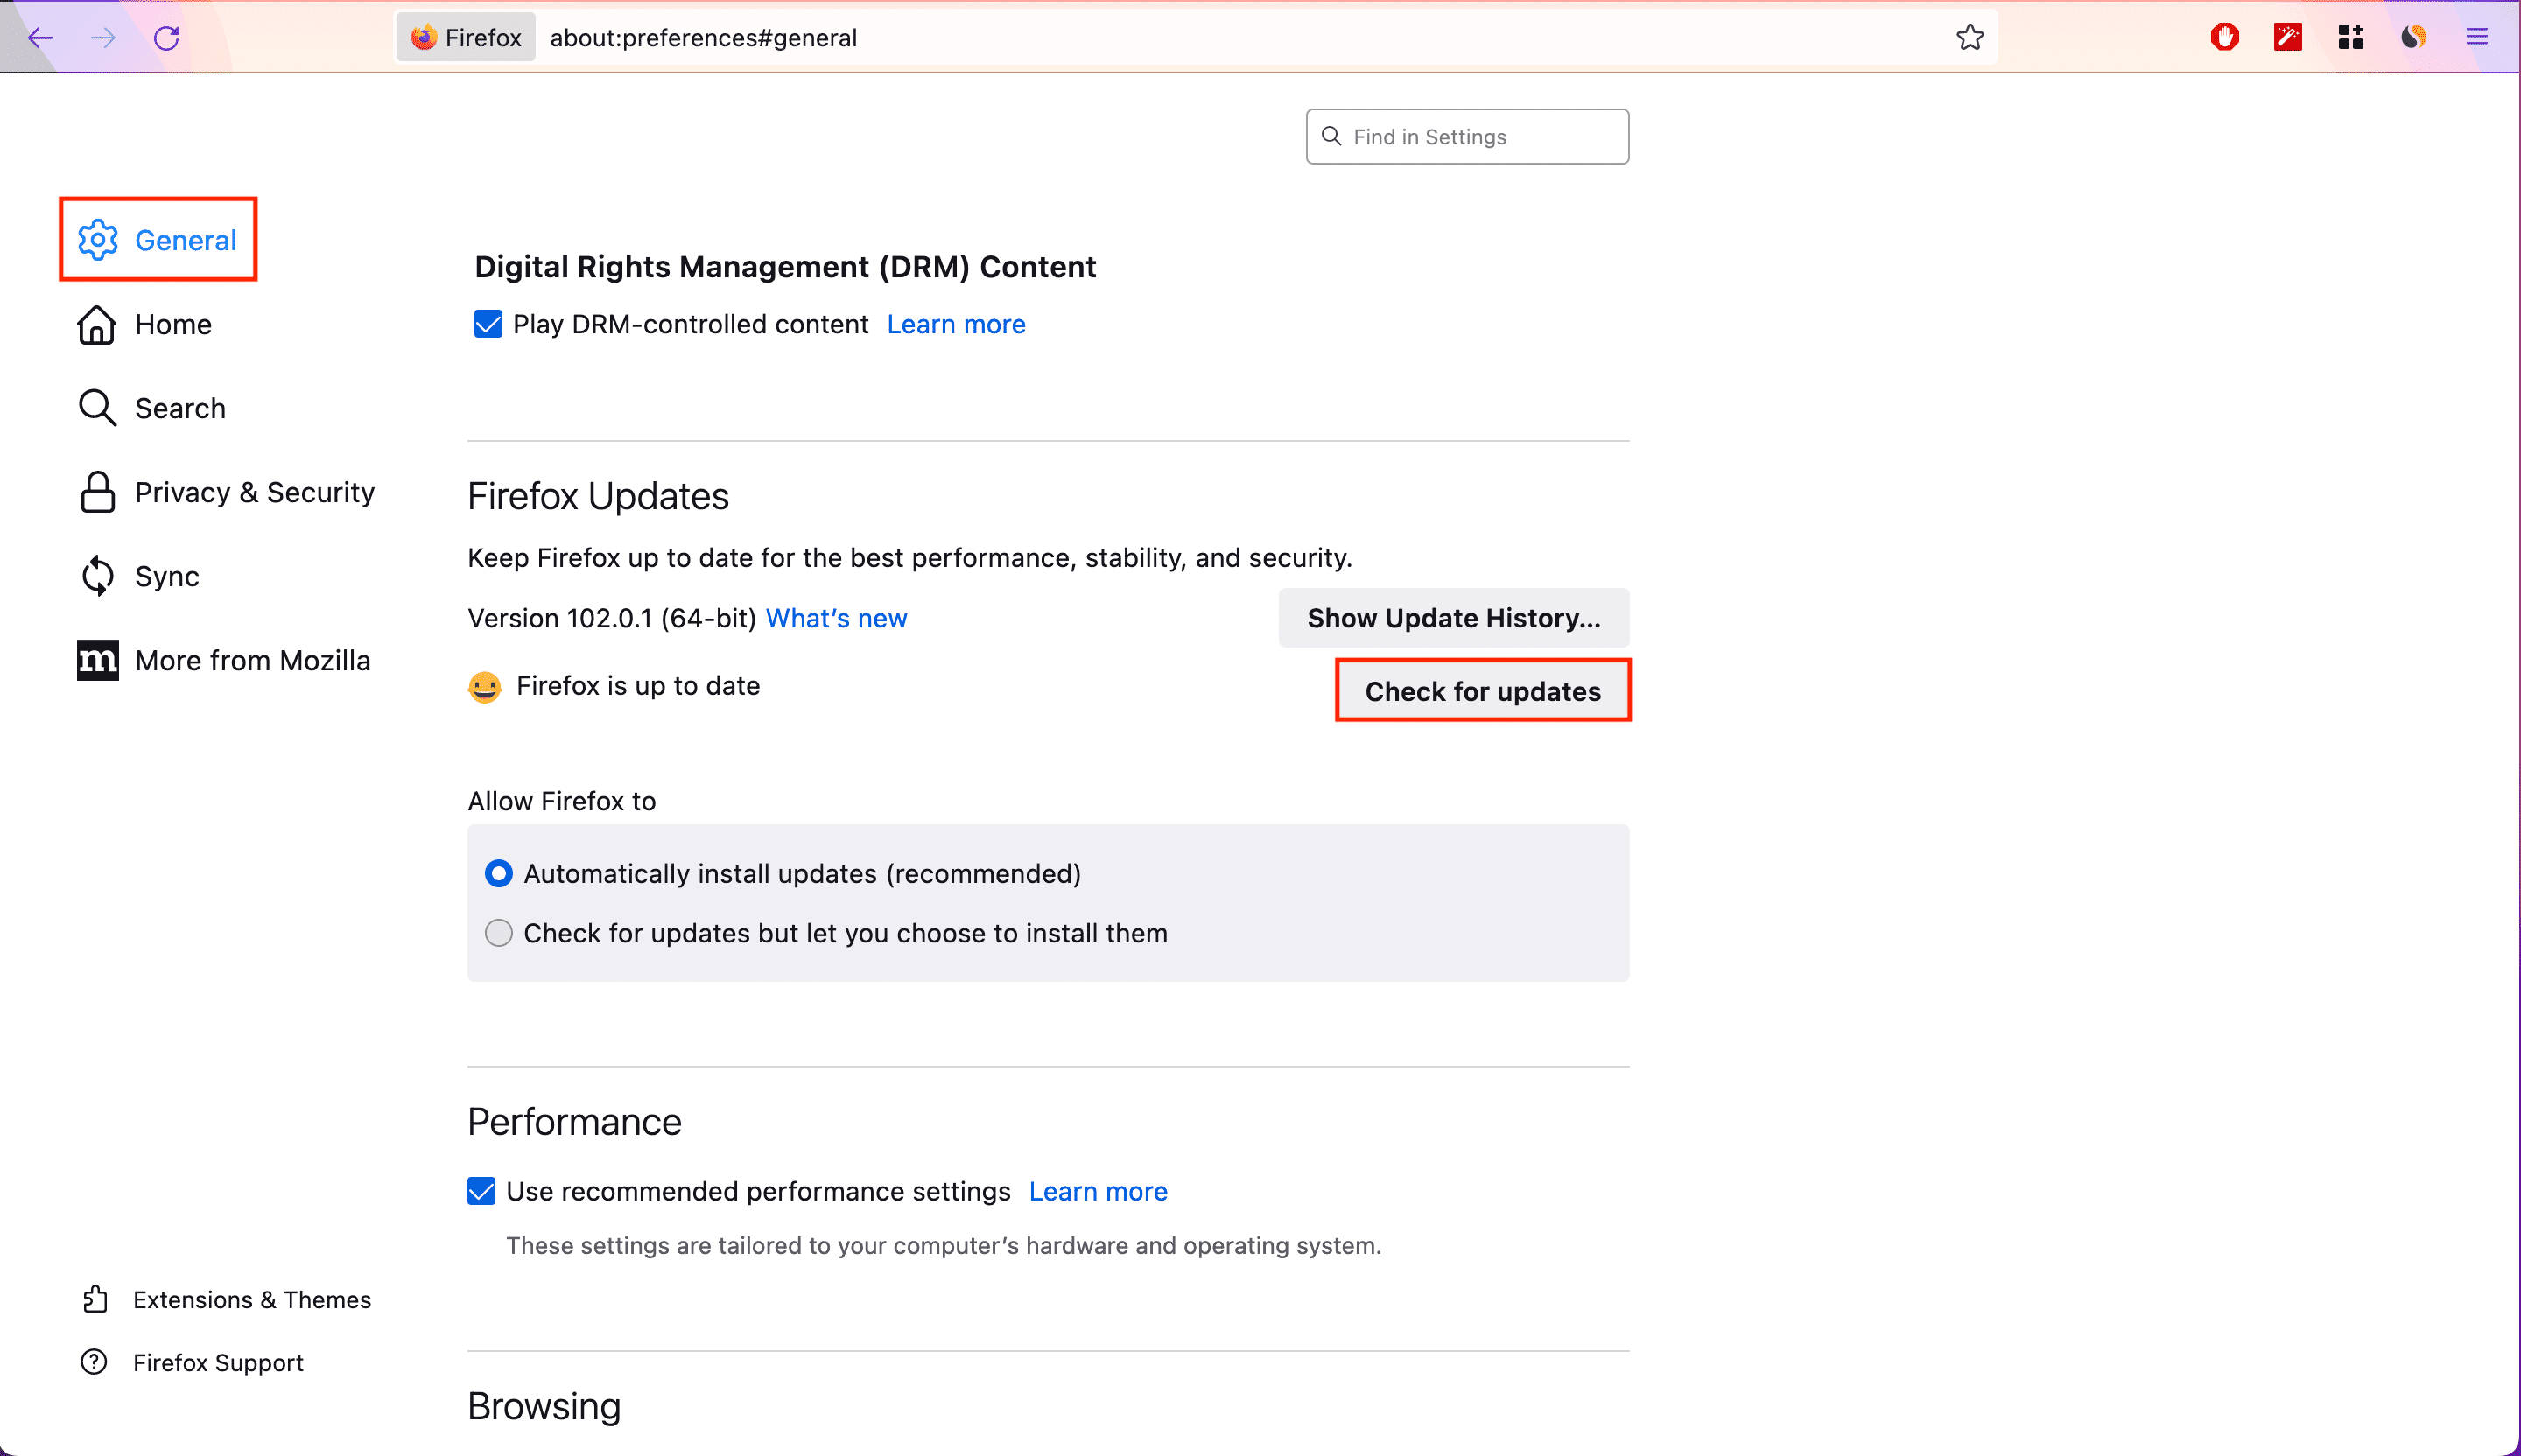Open the Privacy & Security settings section
Viewport: 2521px width, 1456px height.
226,492
